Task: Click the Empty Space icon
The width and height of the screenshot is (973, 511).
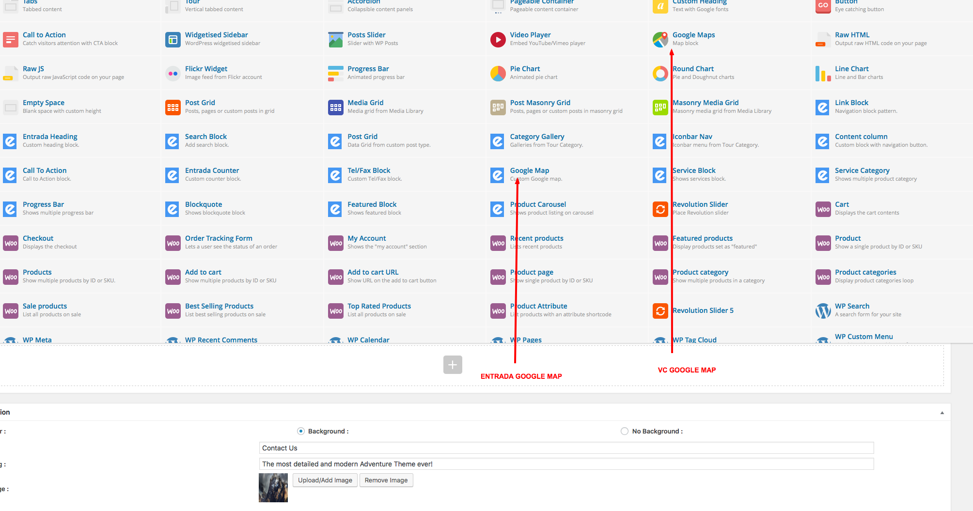Action: click(11, 107)
